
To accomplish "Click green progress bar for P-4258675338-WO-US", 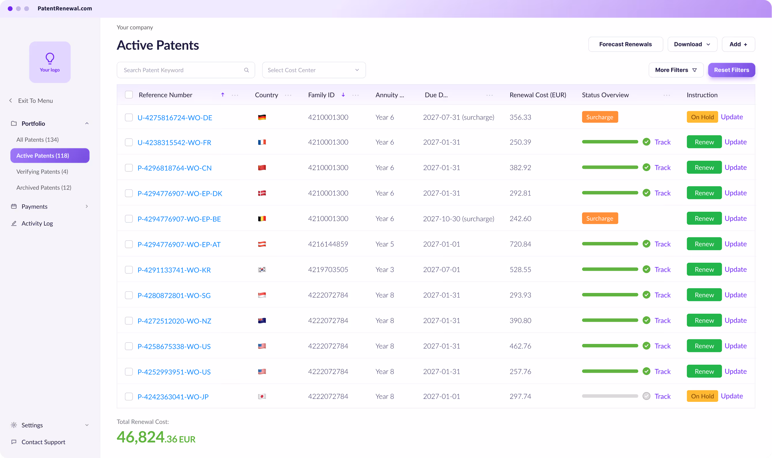I will pos(610,346).
